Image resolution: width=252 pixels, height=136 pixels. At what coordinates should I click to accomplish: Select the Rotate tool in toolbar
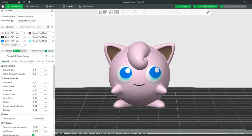(151, 12)
